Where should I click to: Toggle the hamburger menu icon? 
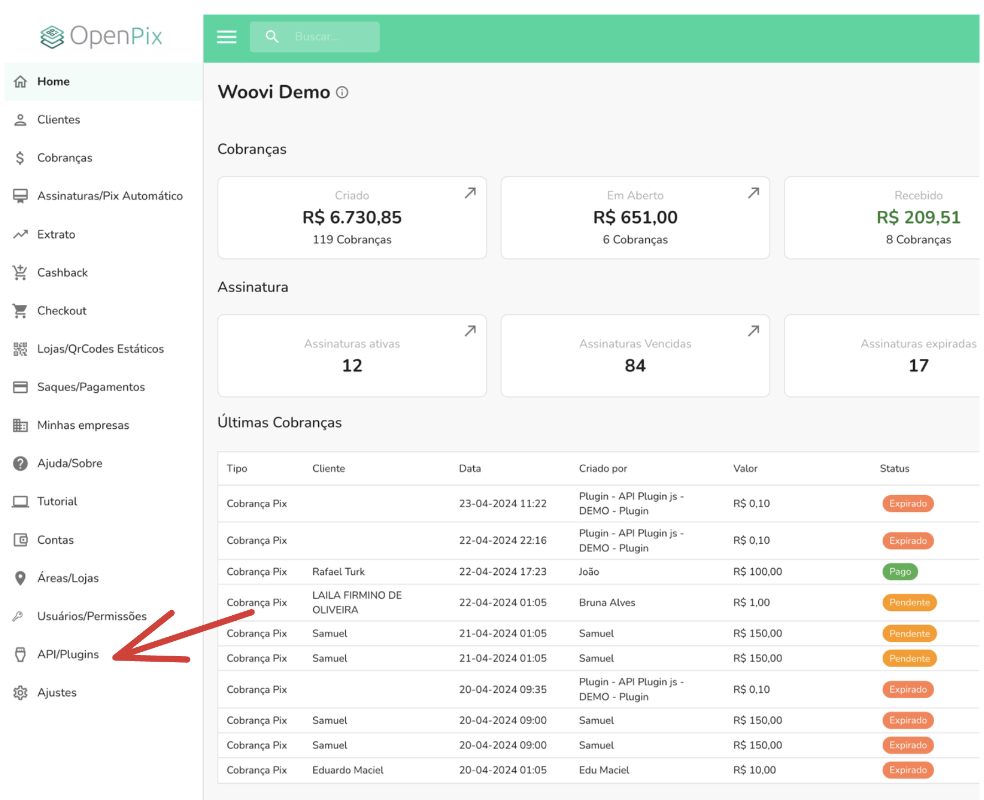pyautogui.click(x=226, y=37)
